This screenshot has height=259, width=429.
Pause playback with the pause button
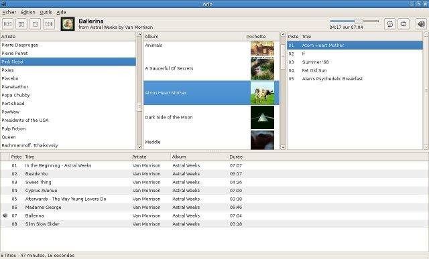point(21,24)
